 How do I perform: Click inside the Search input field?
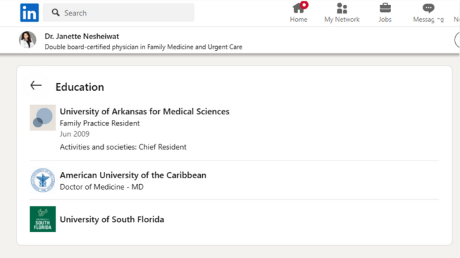pyautogui.click(x=119, y=13)
